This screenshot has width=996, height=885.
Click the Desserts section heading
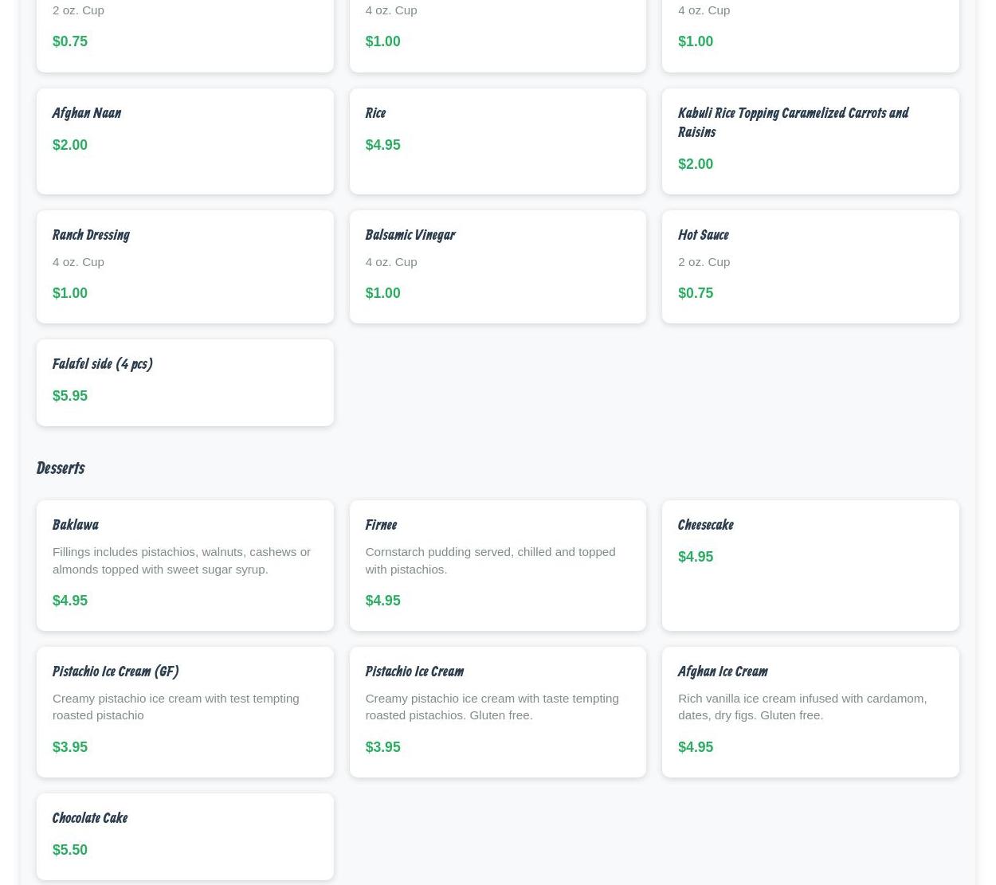(60, 468)
